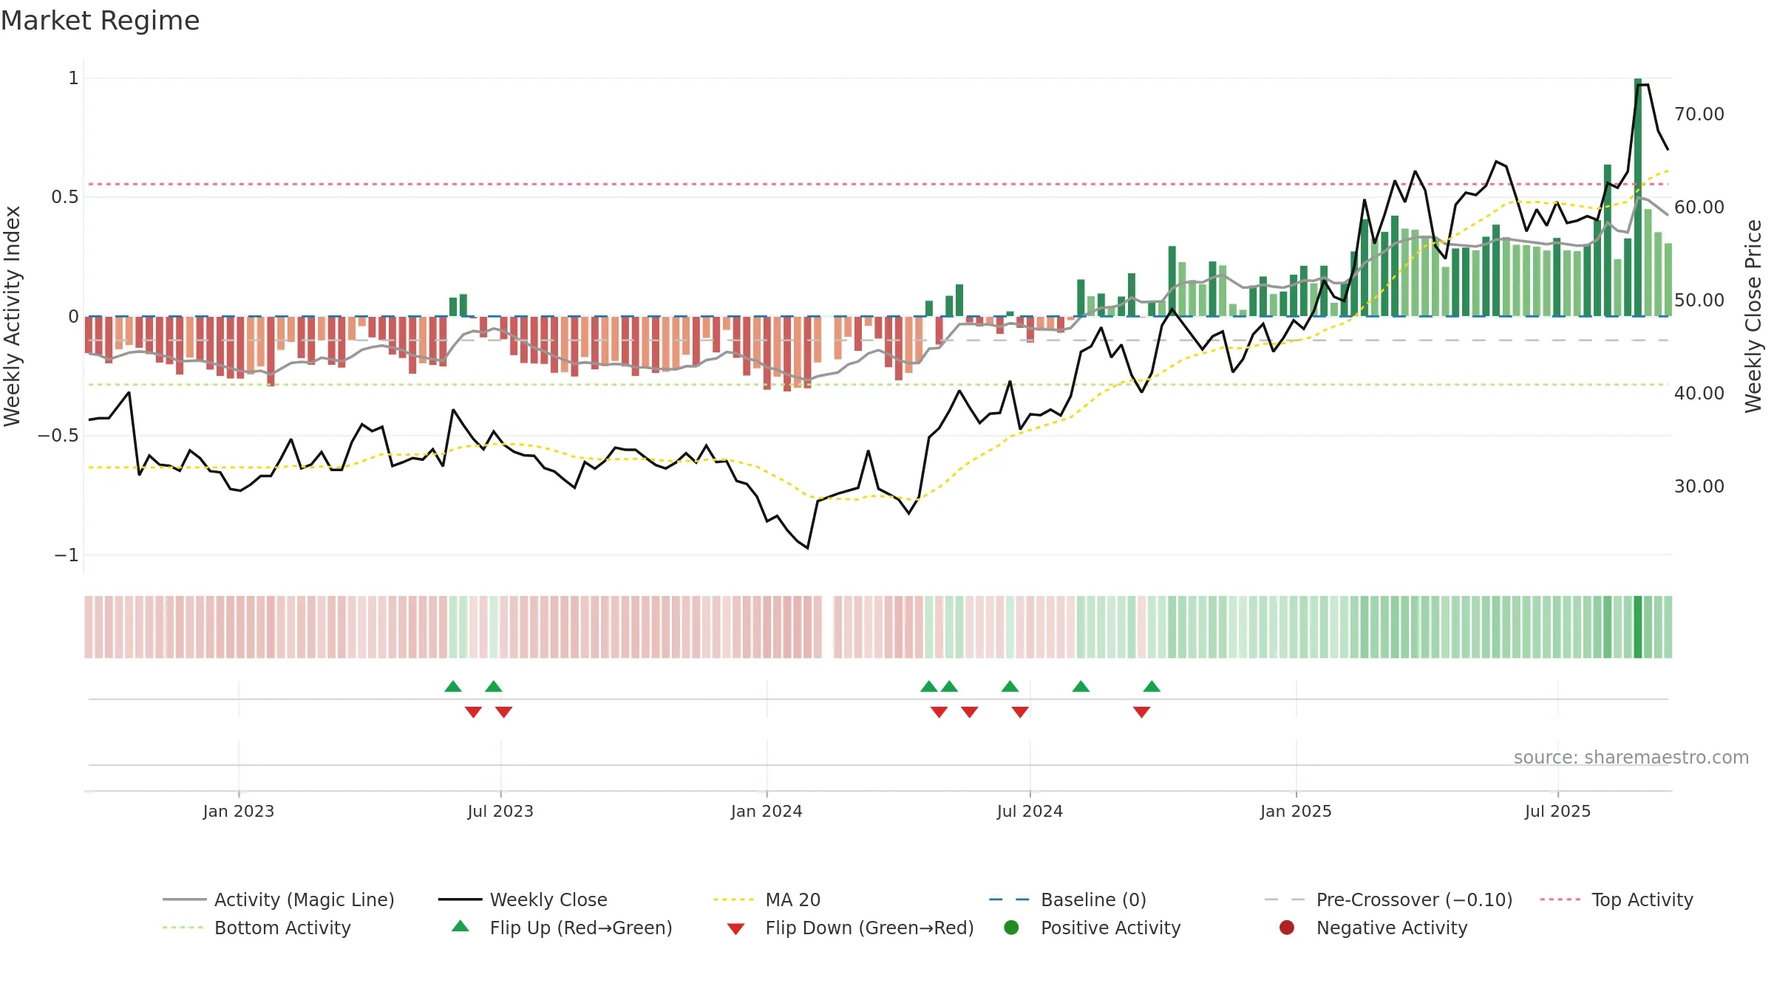This screenshot has height=997, width=1774.
Task: Click the 30.00 price axis label
Action: 1699,487
